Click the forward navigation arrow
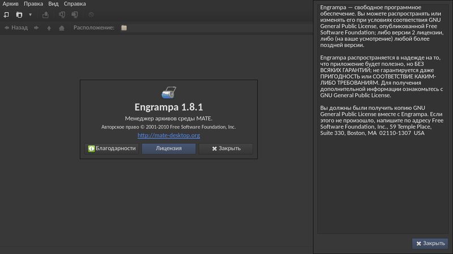The width and height of the screenshot is (453, 254). pyautogui.click(x=36, y=28)
